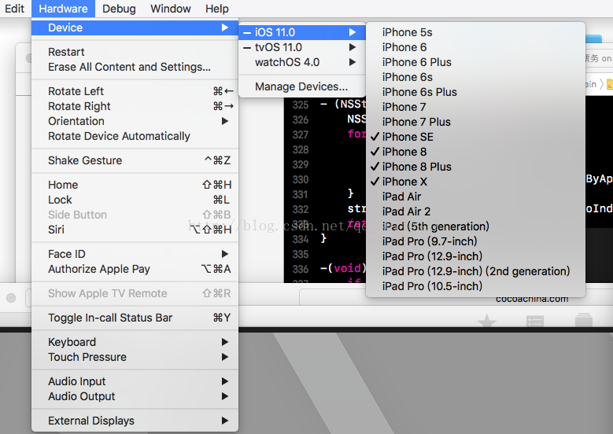Viewport: 613px width, 434px height.
Task: Expand the Touch Pressure submenu
Action: click(x=135, y=357)
